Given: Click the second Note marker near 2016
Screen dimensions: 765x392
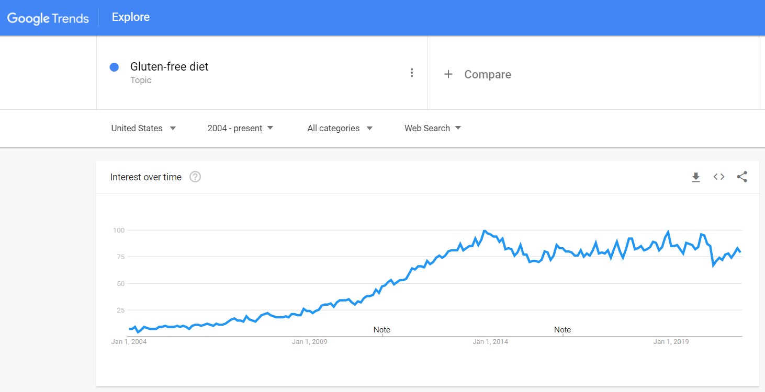Looking at the screenshot, I should tap(562, 330).
